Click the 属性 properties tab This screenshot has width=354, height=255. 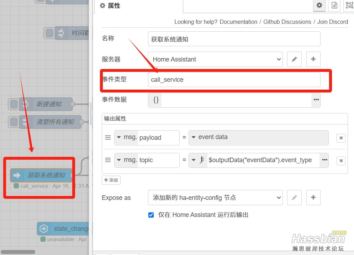[x=110, y=6]
